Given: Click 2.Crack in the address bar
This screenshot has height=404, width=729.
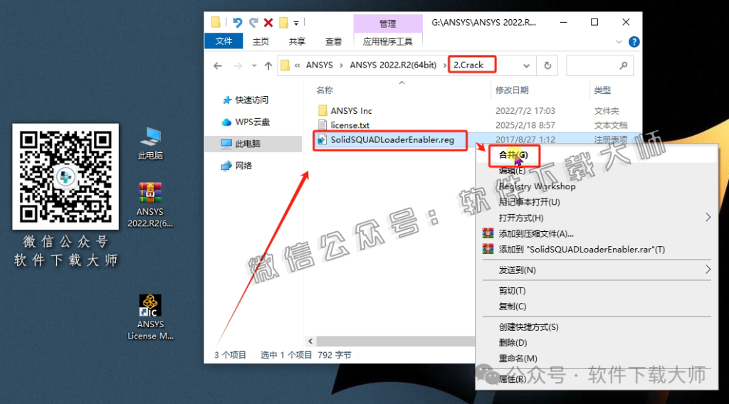Looking at the screenshot, I should (x=468, y=65).
